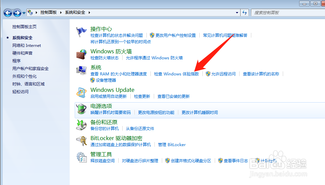Click the Action Center flag icon
Viewport: 325px width, 185px height.
click(x=81, y=32)
